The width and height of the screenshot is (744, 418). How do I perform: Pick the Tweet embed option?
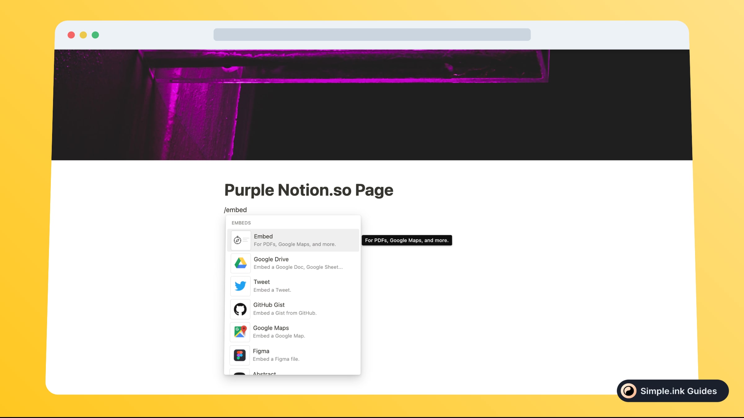pyautogui.click(x=293, y=286)
